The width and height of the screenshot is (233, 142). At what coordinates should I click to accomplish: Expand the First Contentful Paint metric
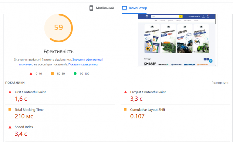tap(30, 92)
